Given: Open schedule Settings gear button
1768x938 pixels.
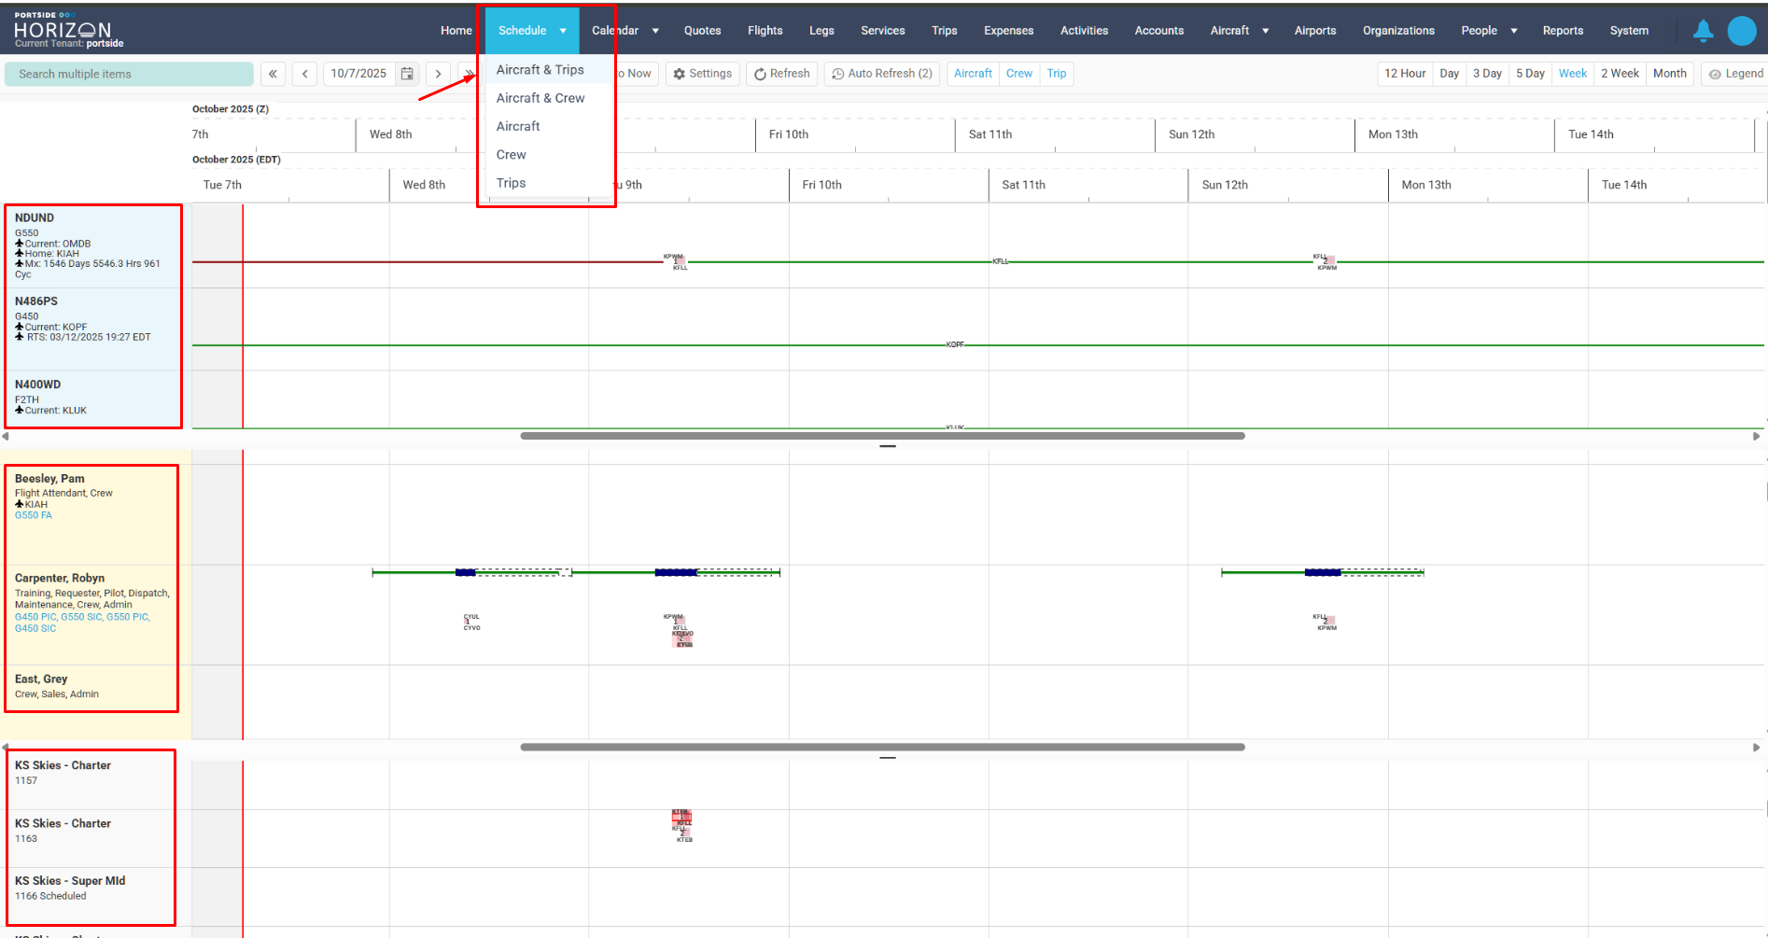Looking at the screenshot, I should [703, 74].
